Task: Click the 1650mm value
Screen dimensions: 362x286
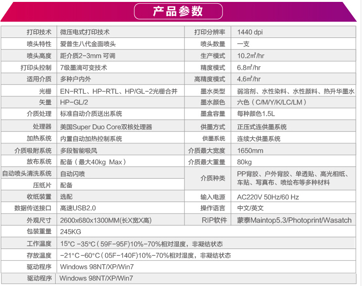Action: (250, 151)
